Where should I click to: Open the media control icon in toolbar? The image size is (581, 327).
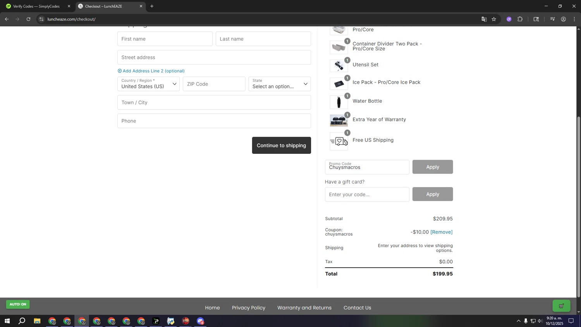pos(553,19)
